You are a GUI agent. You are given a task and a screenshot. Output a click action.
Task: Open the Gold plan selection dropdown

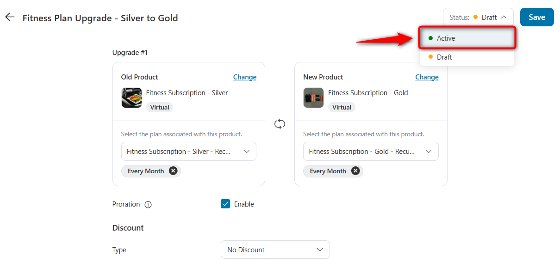tap(370, 151)
